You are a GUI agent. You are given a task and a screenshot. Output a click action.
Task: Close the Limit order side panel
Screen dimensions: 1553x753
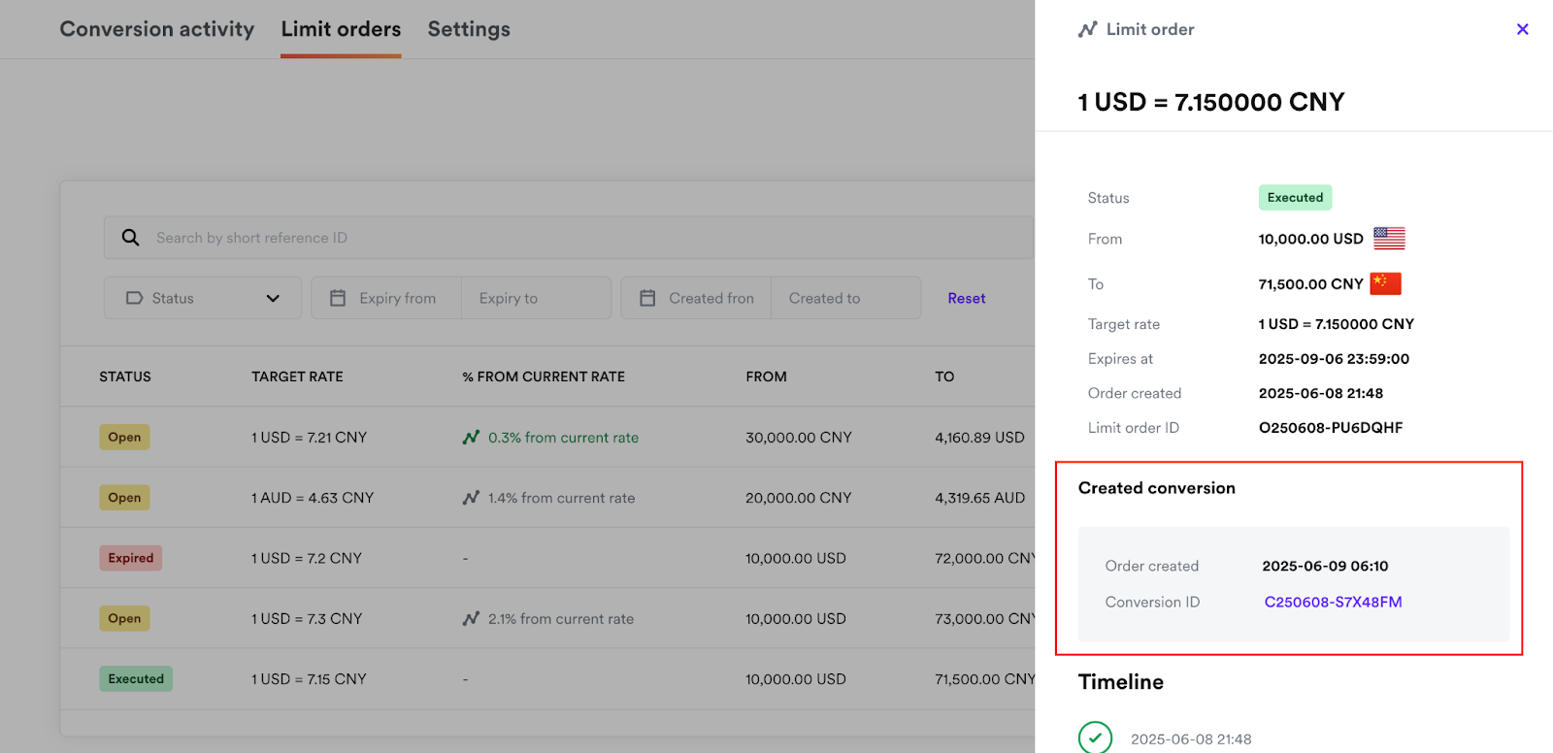[x=1522, y=29]
